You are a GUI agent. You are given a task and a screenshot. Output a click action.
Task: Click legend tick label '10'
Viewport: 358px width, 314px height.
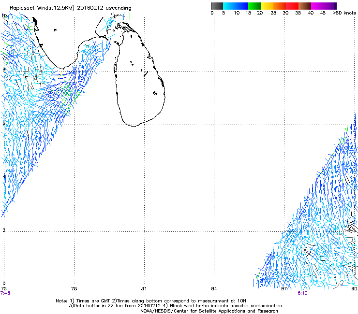click(x=237, y=13)
